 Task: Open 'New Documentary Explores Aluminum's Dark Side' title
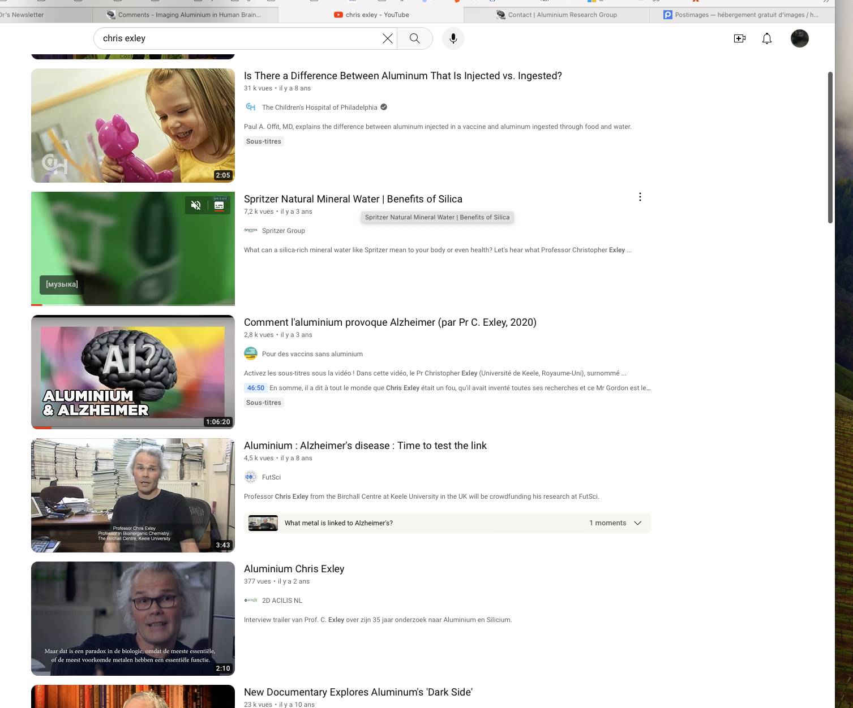click(358, 692)
